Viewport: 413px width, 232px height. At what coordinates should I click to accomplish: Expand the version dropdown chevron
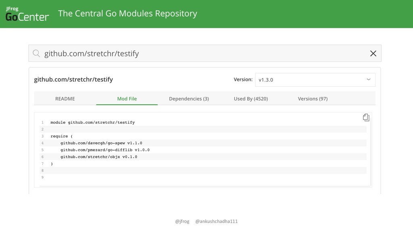pos(369,79)
